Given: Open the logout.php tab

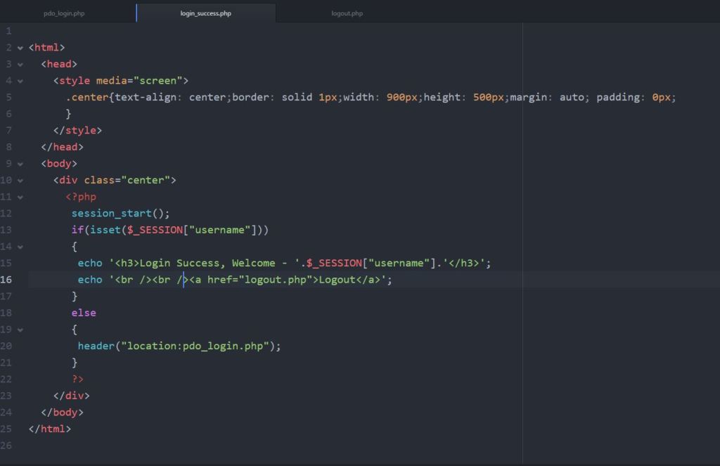Looking at the screenshot, I should point(347,13).
